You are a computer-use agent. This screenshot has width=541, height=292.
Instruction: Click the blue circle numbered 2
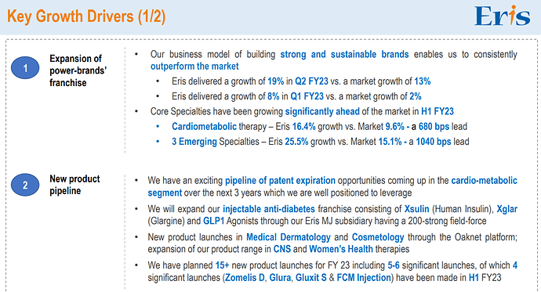[25, 185]
